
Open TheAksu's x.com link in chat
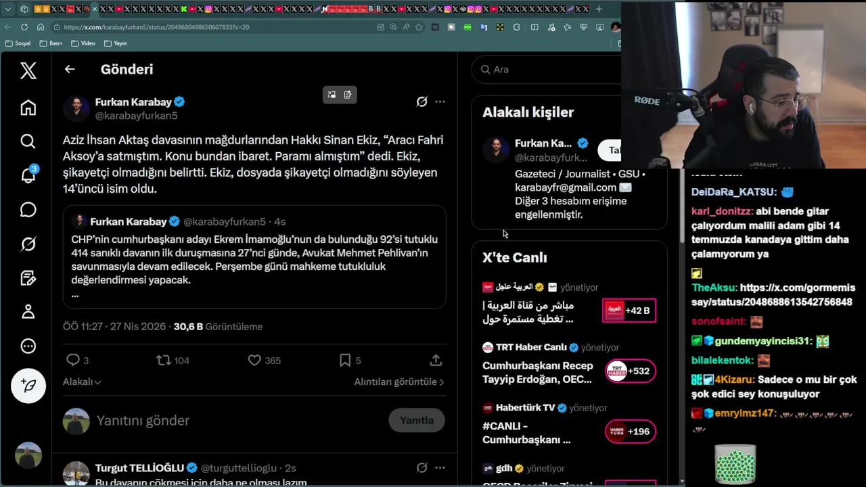pyautogui.click(x=773, y=295)
